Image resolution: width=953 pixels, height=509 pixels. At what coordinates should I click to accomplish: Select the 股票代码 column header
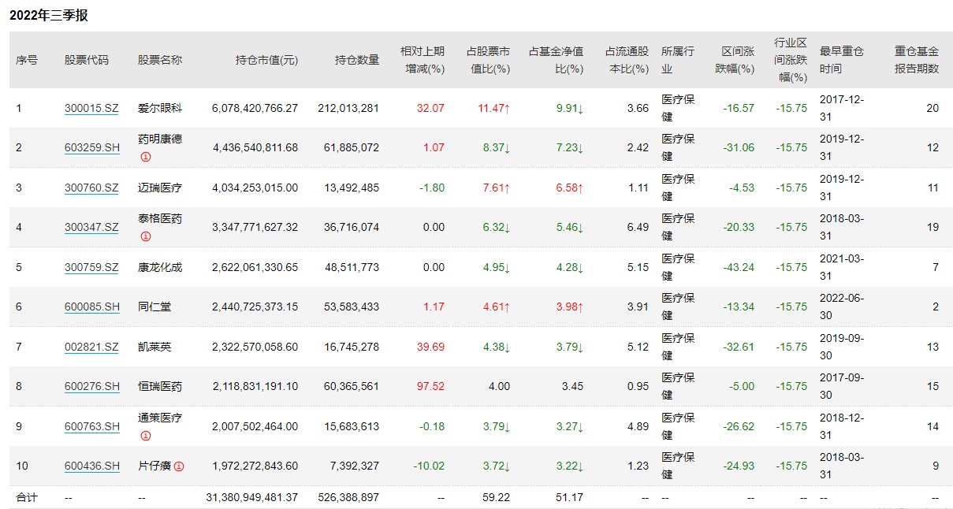[x=87, y=60]
